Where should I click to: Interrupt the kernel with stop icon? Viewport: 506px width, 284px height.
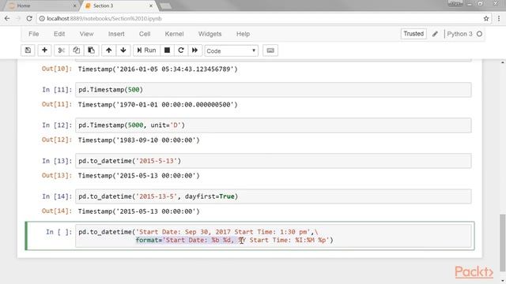tap(167, 50)
